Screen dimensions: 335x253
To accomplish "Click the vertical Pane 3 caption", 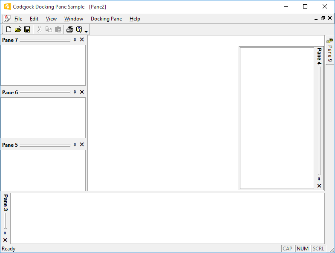I will 6,203.
